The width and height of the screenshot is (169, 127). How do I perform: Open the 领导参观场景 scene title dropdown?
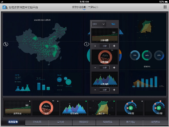(84, 7)
